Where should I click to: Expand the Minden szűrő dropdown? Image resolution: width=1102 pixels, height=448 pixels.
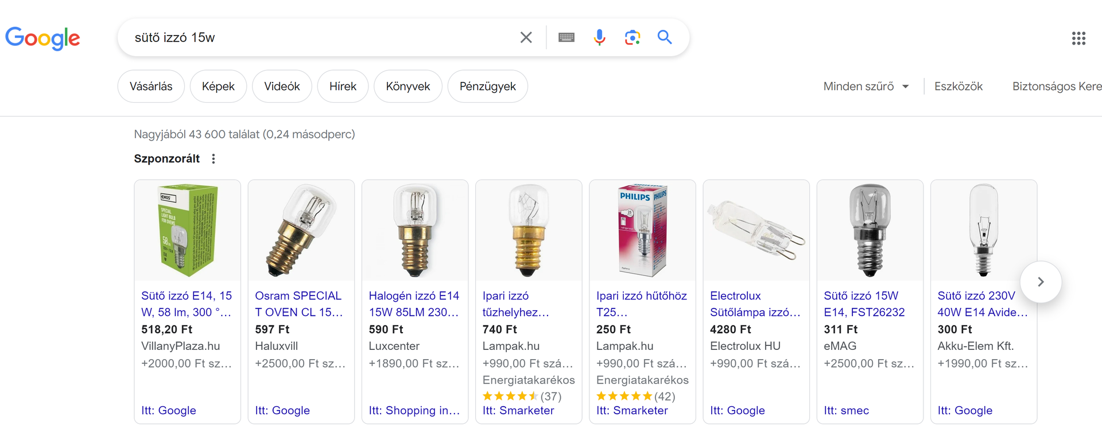[866, 87]
